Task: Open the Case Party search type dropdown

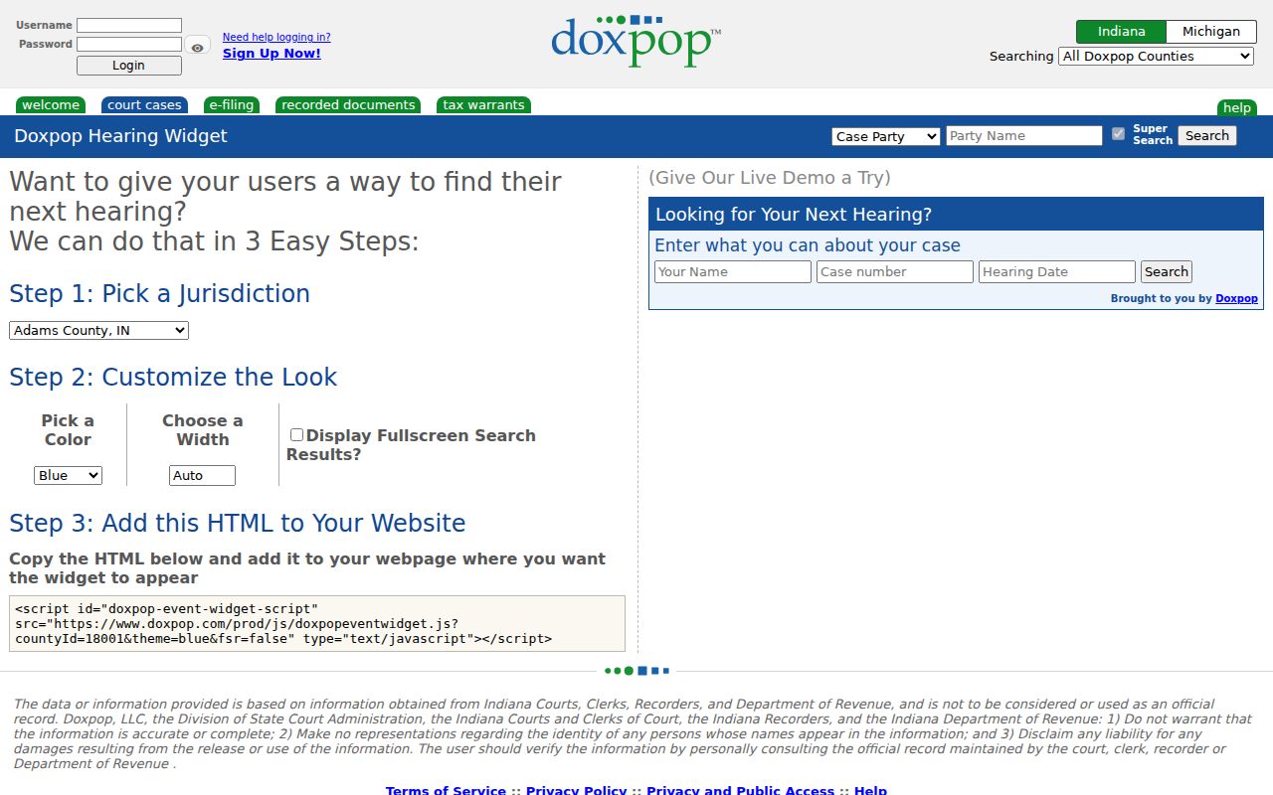Action: coord(886,136)
